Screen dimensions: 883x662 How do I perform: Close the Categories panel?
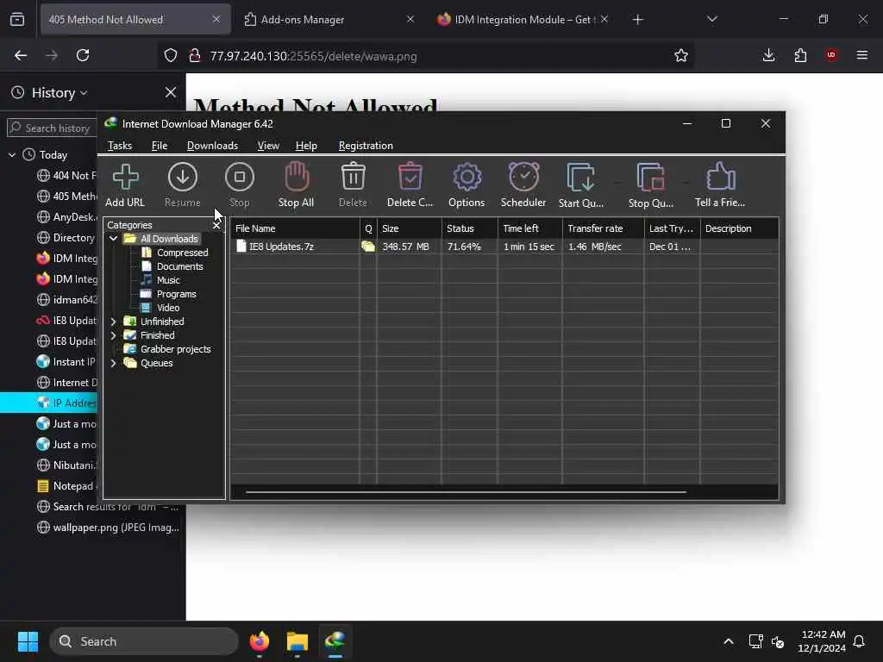pos(216,225)
